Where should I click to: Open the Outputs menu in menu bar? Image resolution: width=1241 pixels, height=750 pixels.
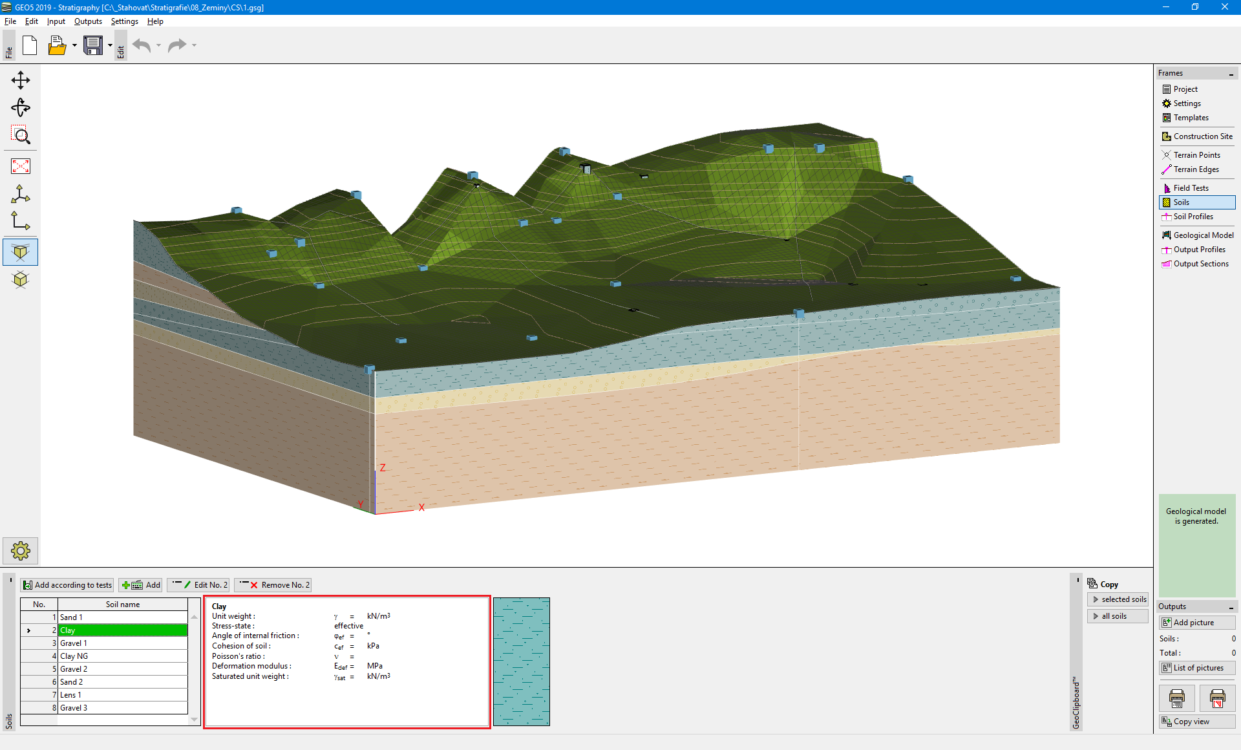[x=86, y=21]
